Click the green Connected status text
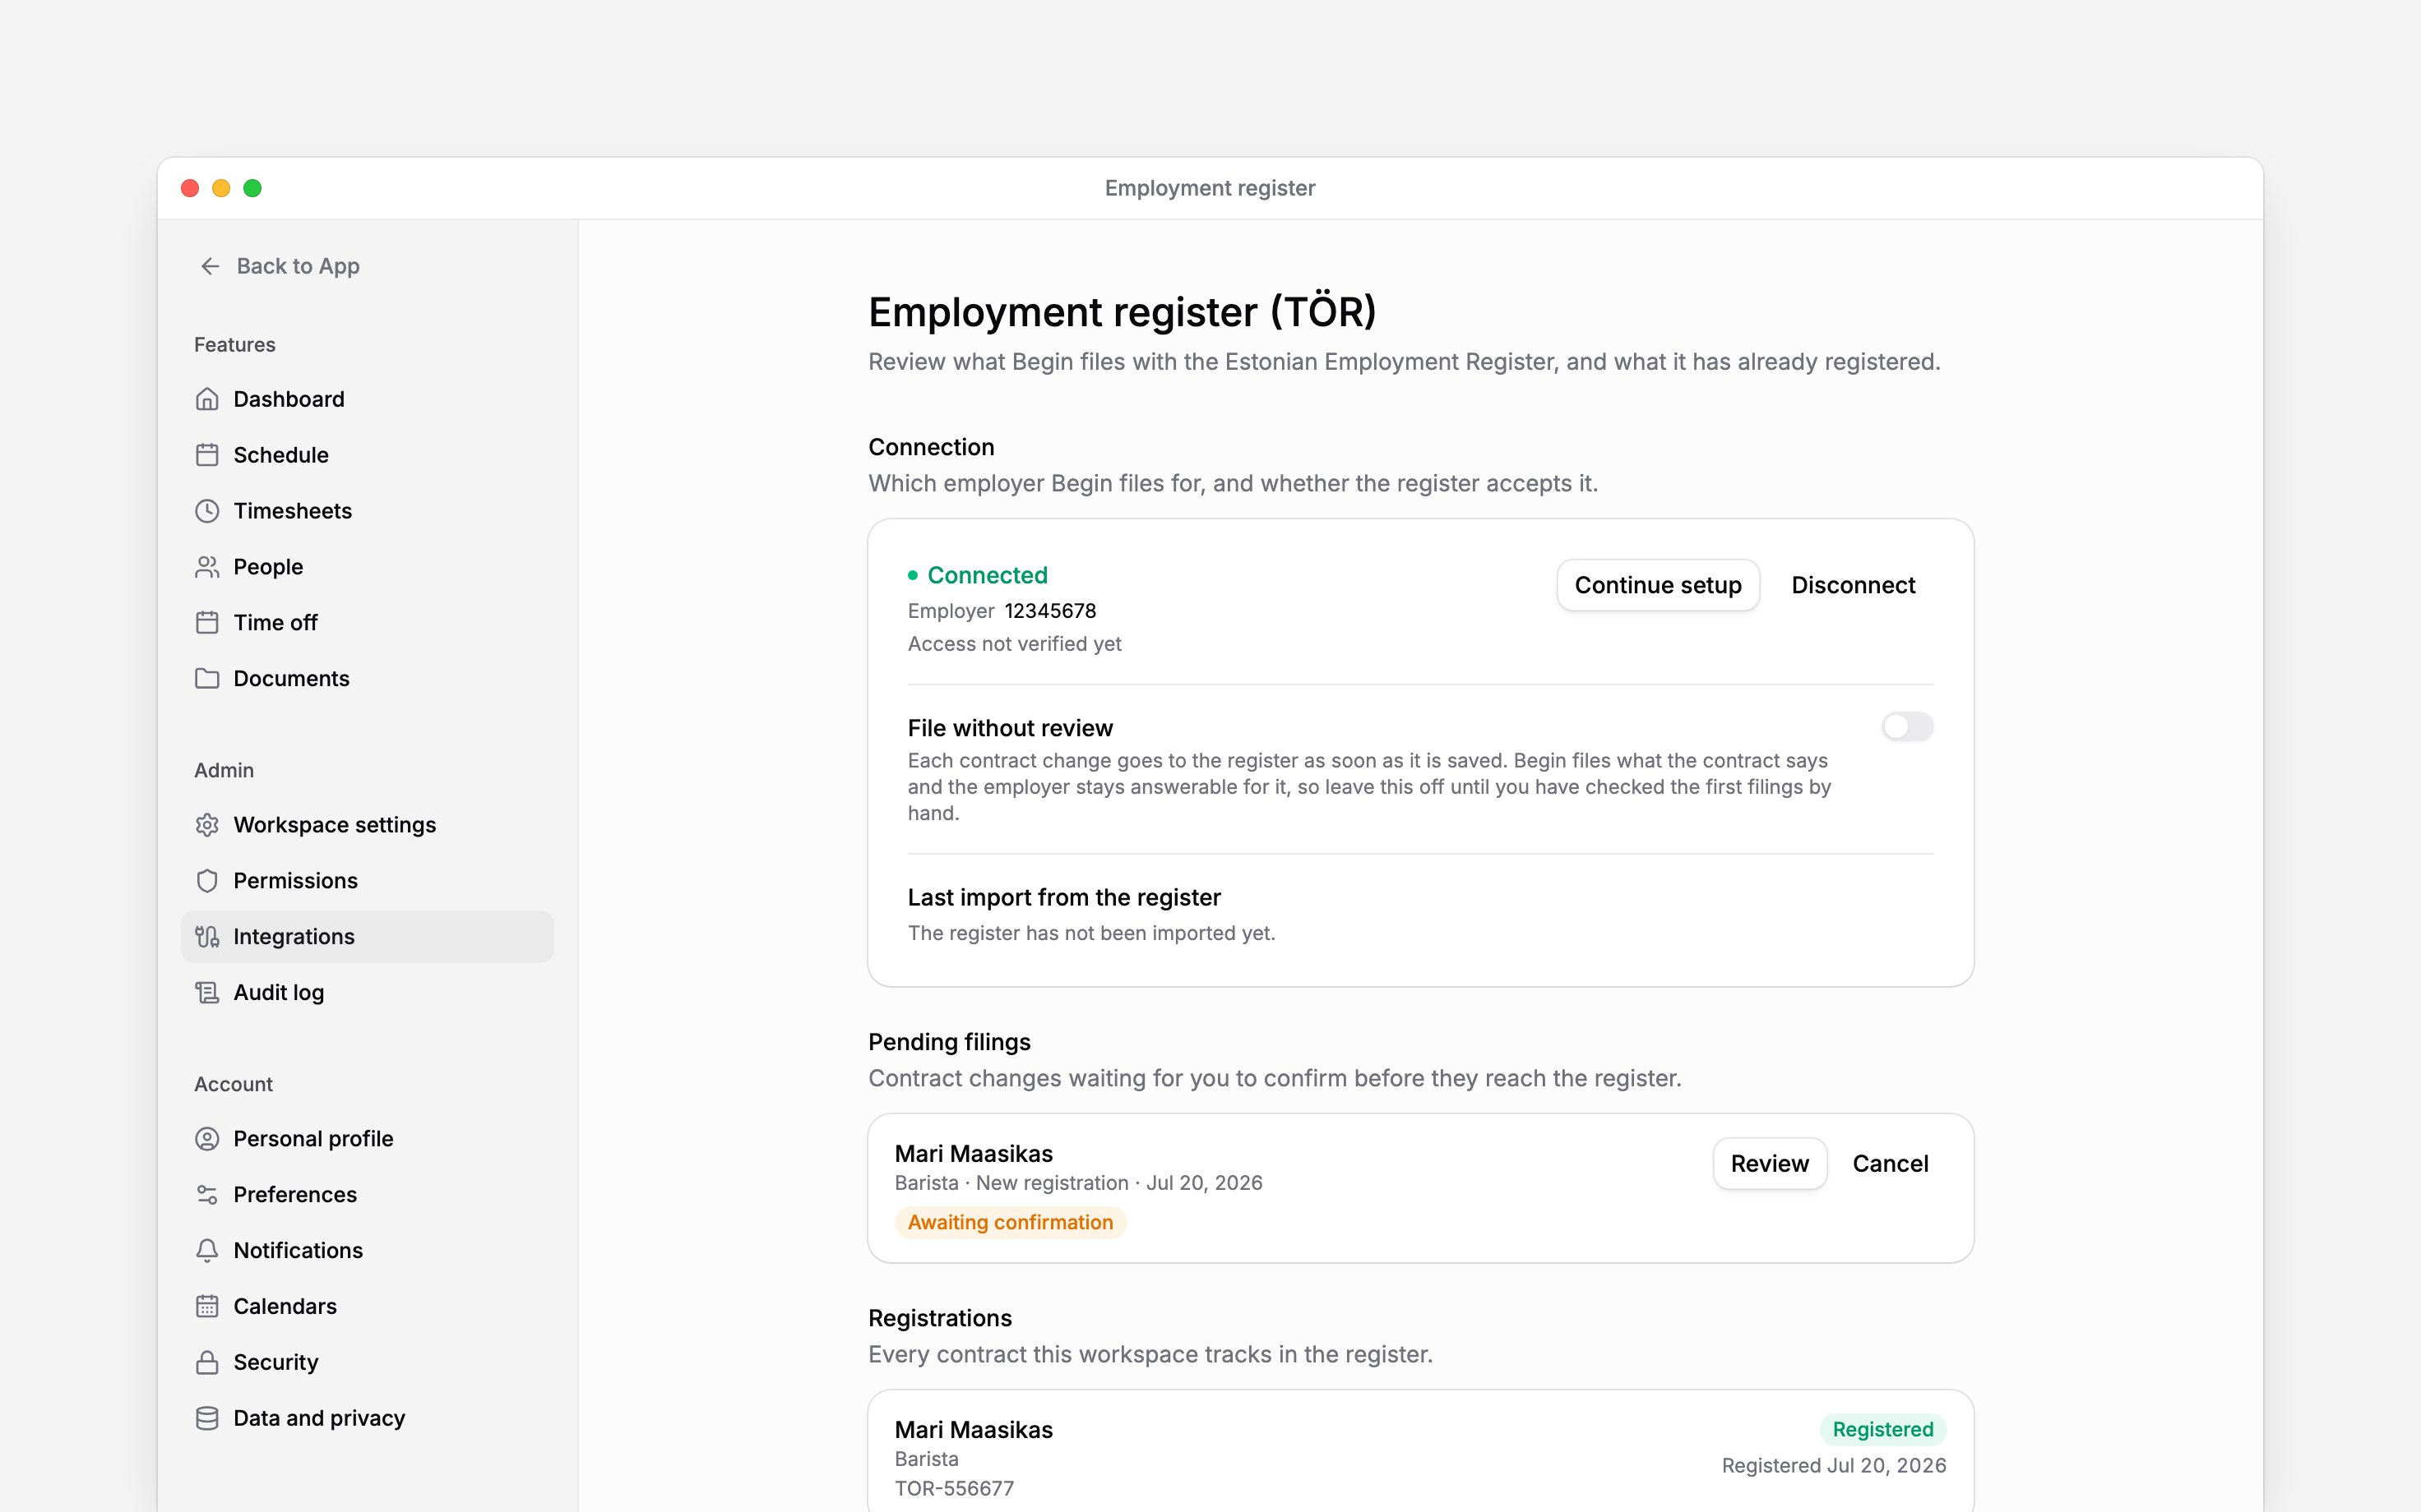Viewport: 2421px width, 1512px height. [988, 575]
